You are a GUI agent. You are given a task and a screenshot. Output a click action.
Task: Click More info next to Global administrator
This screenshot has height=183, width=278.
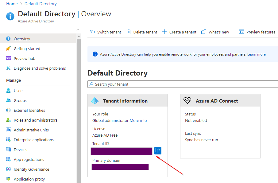(x=138, y=121)
